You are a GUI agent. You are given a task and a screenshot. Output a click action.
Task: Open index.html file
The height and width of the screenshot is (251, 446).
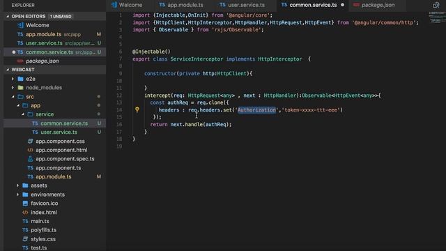[x=54, y=212]
